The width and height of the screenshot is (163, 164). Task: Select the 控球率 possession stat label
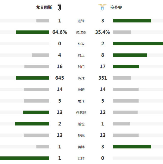point(81,32)
